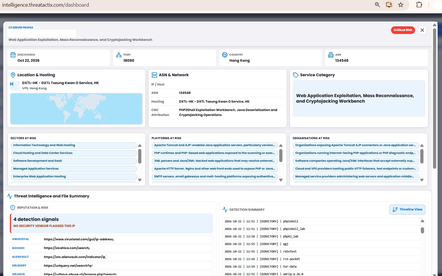Screen dimensions: 442x276
Task: Open the browser extensions puzzle icon
Action: (x=419, y=5)
